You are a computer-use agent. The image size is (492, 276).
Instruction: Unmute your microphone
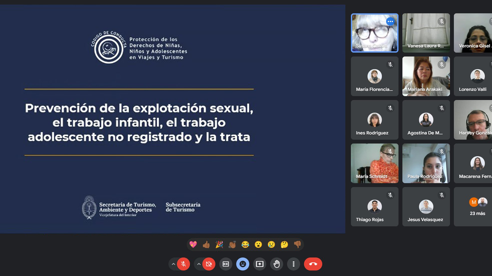[x=183, y=264]
